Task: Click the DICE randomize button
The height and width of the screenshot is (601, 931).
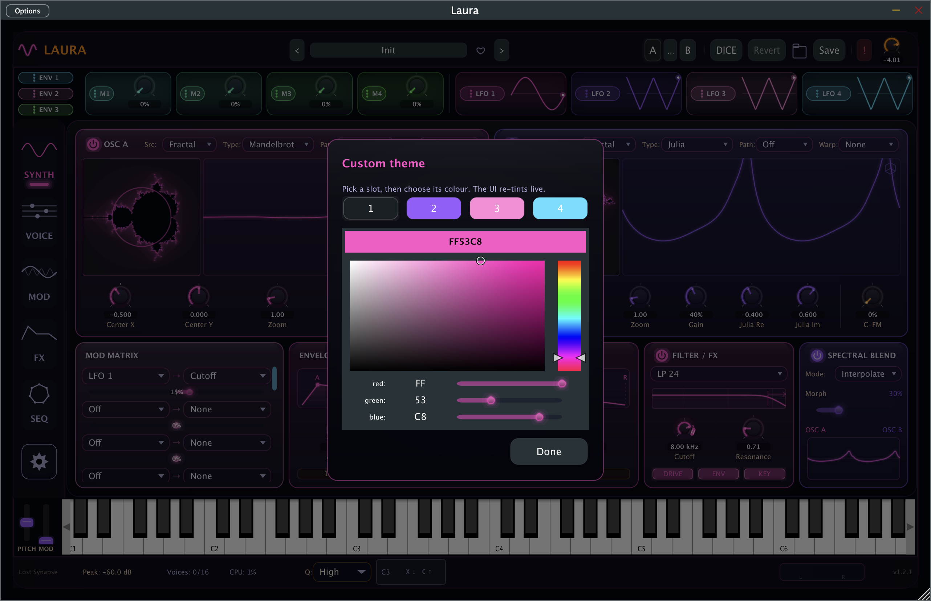Action: [726, 50]
